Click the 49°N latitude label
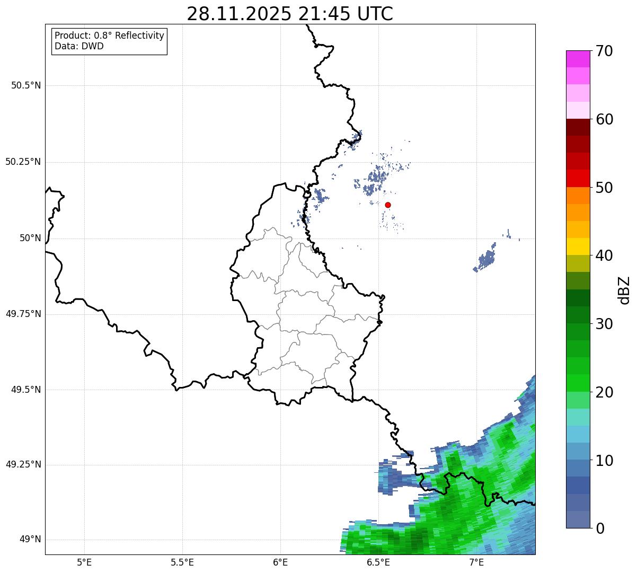This screenshot has width=637, height=573. click(x=30, y=539)
